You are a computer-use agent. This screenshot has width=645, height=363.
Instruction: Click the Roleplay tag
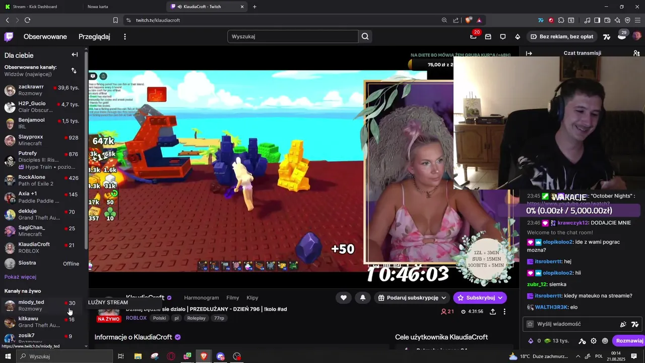point(197,318)
